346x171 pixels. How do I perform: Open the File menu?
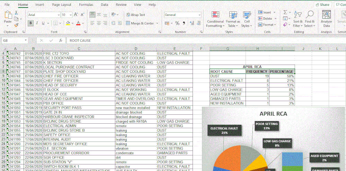point(7,4)
